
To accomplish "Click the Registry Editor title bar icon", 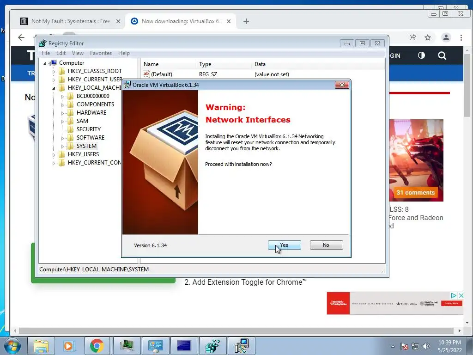I will (x=43, y=43).
